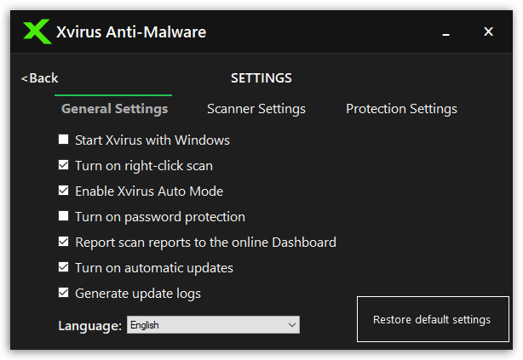This screenshot has width=523, height=360.
Task: Click the green Xvirus X logo
Action: [x=37, y=31]
